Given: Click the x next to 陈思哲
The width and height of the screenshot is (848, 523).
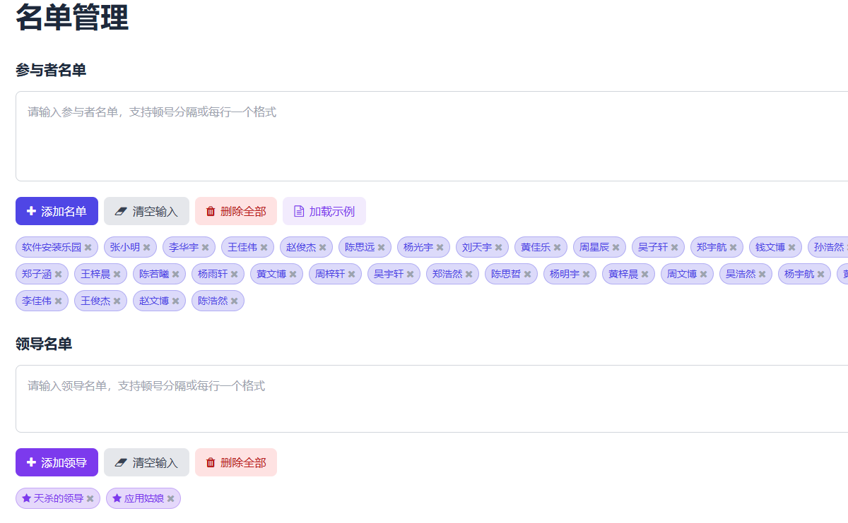Looking at the screenshot, I should point(528,275).
